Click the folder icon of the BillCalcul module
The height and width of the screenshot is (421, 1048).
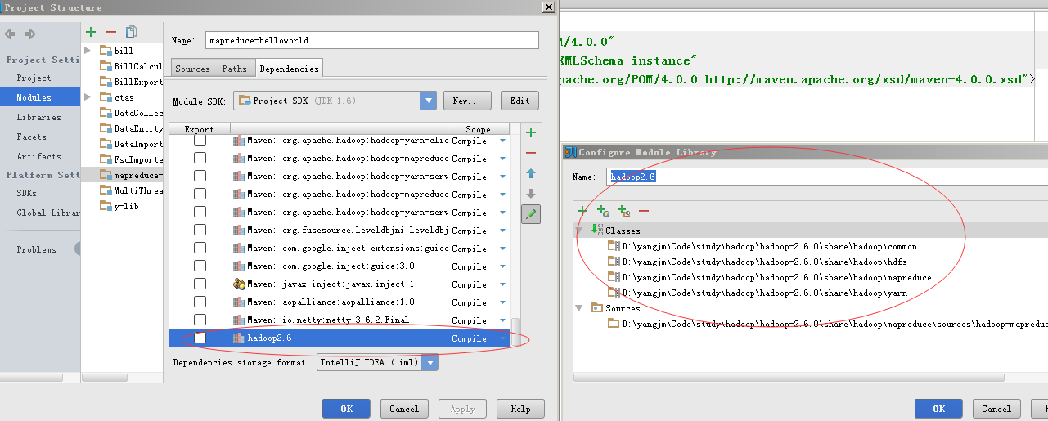click(106, 66)
